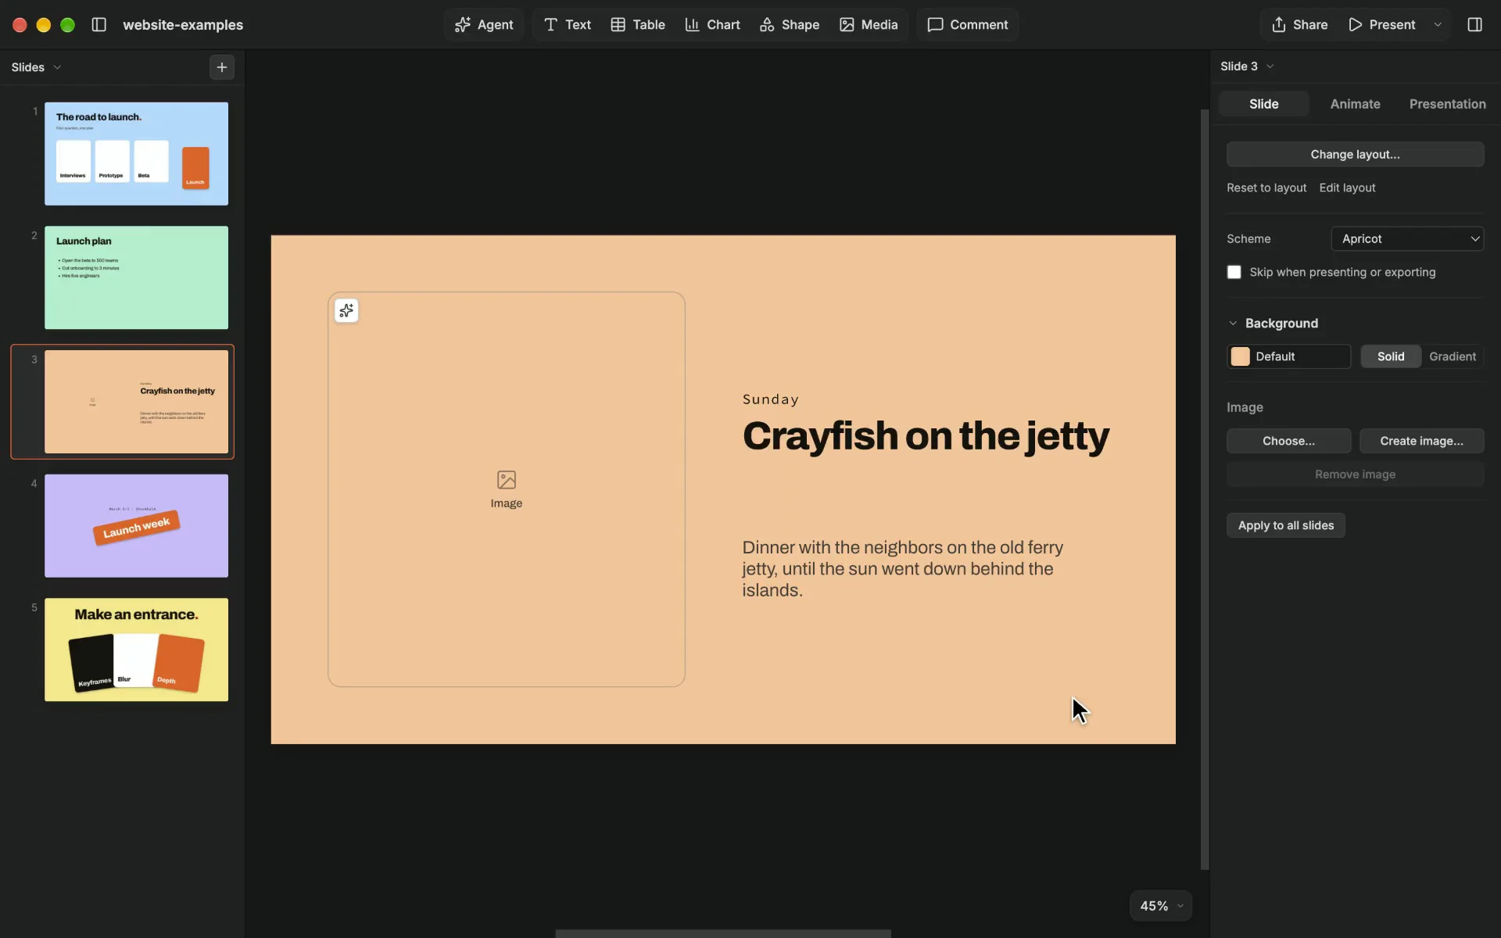Start presentation with Present button
Screen dimensions: 1501x938
(x=1381, y=24)
